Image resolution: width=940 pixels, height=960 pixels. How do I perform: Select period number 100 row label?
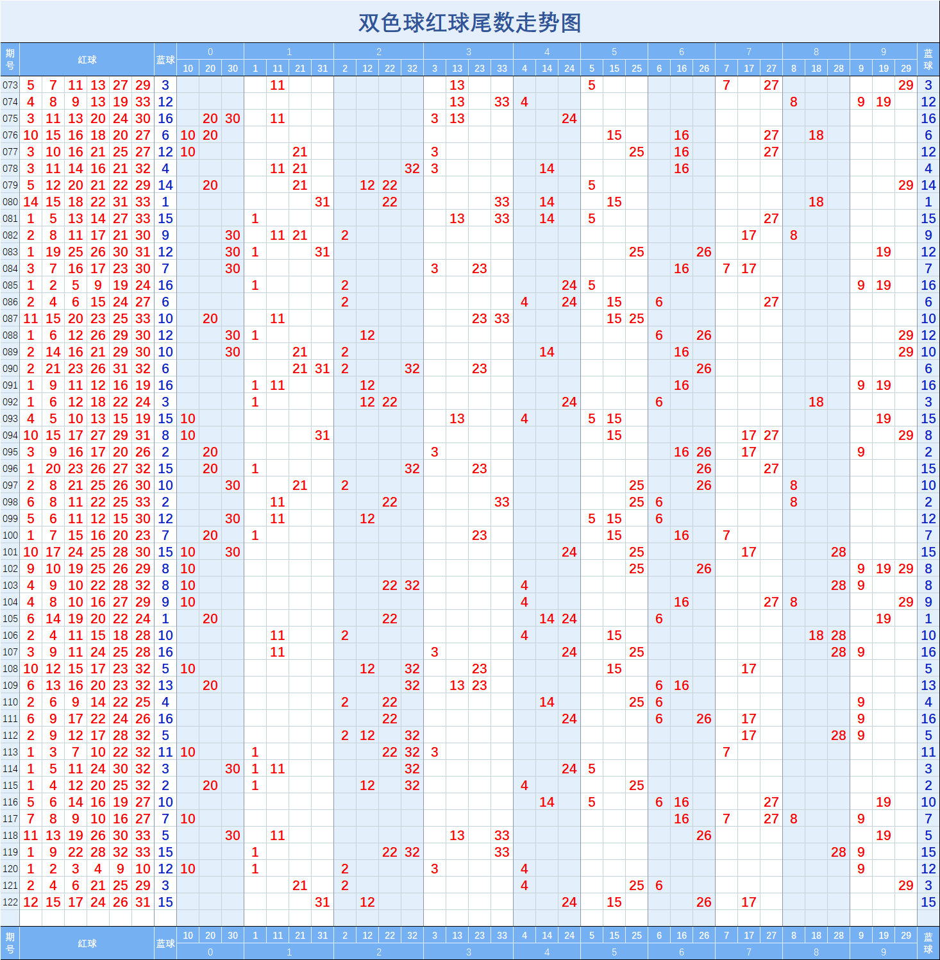click(x=10, y=535)
